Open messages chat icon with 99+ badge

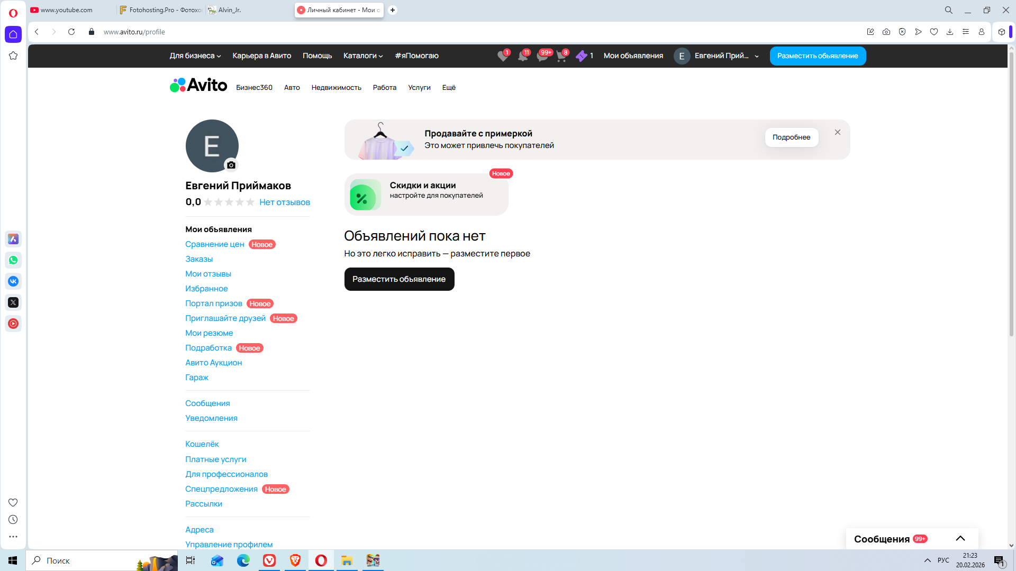pos(542,57)
